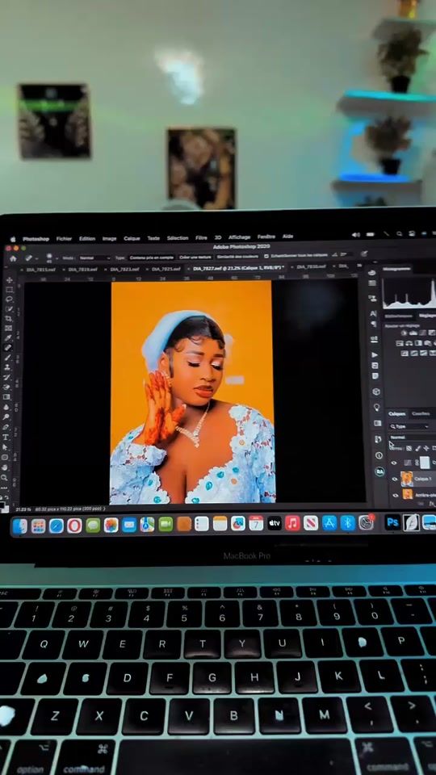Choose the Contenu pris en compte type

pyautogui.click(x=152, y=258)
